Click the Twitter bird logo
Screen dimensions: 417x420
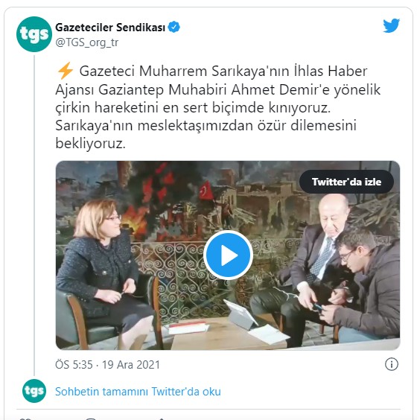391,26
